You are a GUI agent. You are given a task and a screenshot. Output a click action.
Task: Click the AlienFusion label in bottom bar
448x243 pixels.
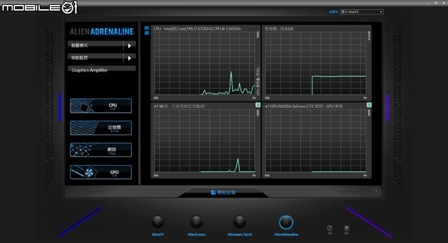[x=197, y=234]
